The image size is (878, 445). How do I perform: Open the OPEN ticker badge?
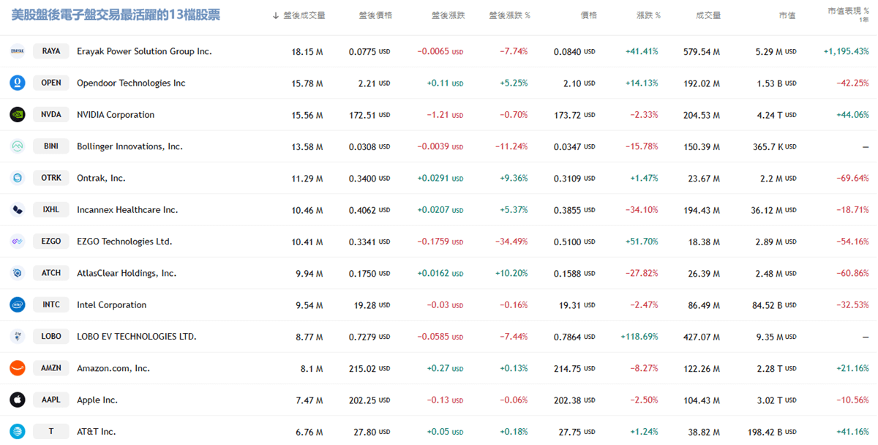click(51, 83)
